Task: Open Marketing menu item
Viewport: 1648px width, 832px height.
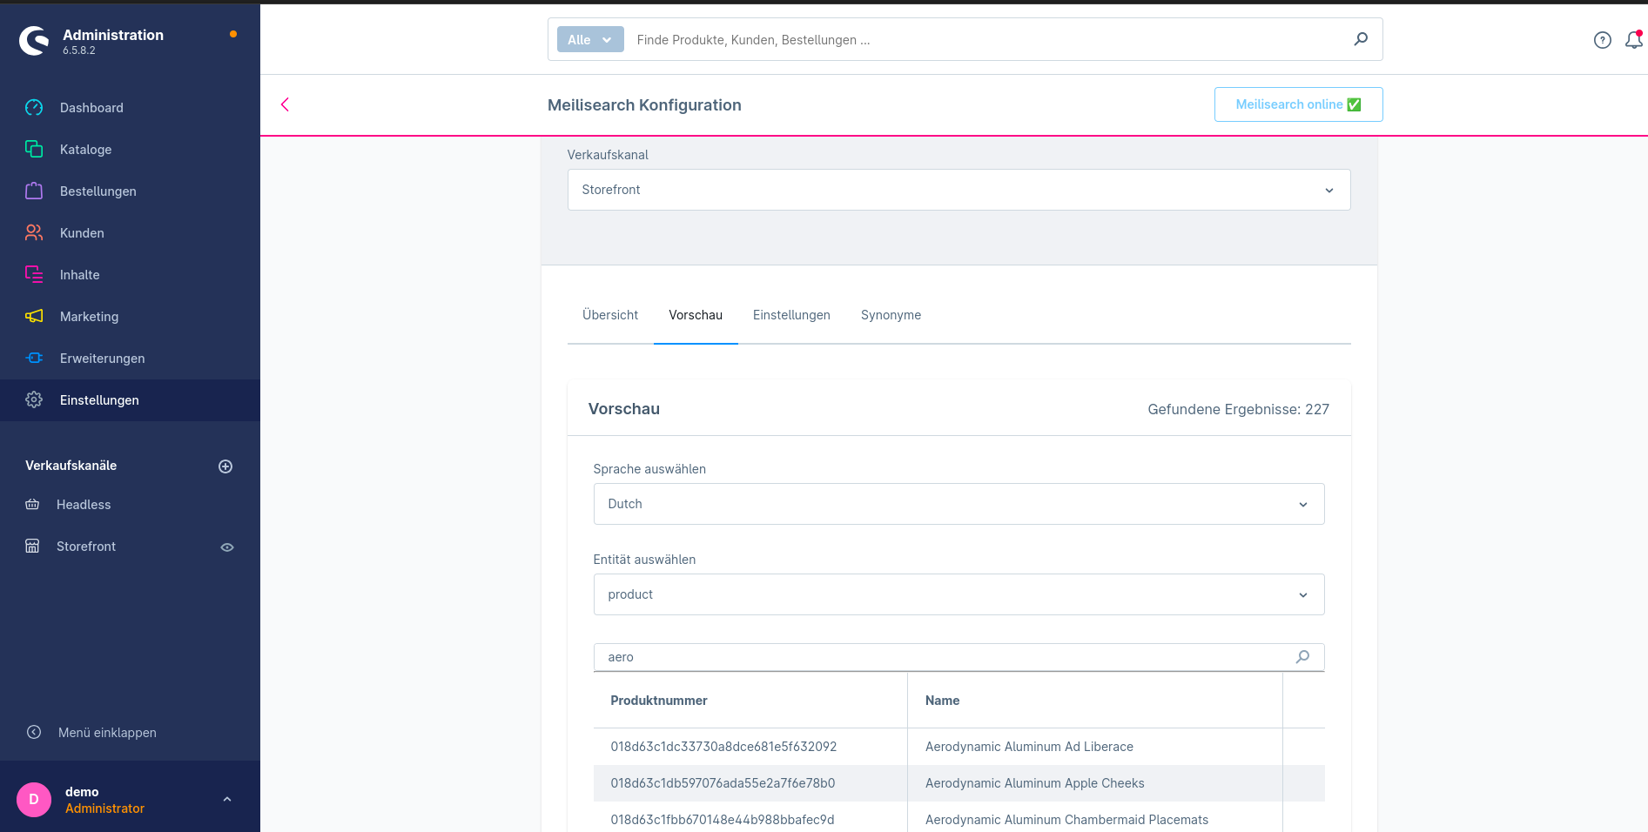Action: click(131, 317)
